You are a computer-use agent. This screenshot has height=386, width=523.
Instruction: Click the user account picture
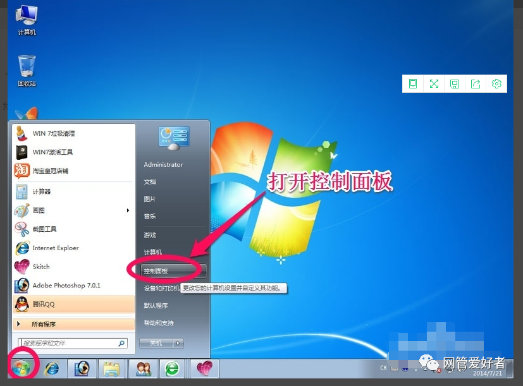coord(174,138)
